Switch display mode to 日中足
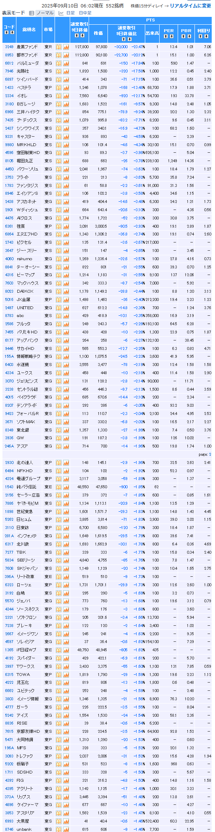 pyautogui.click(x=85, y=13)
